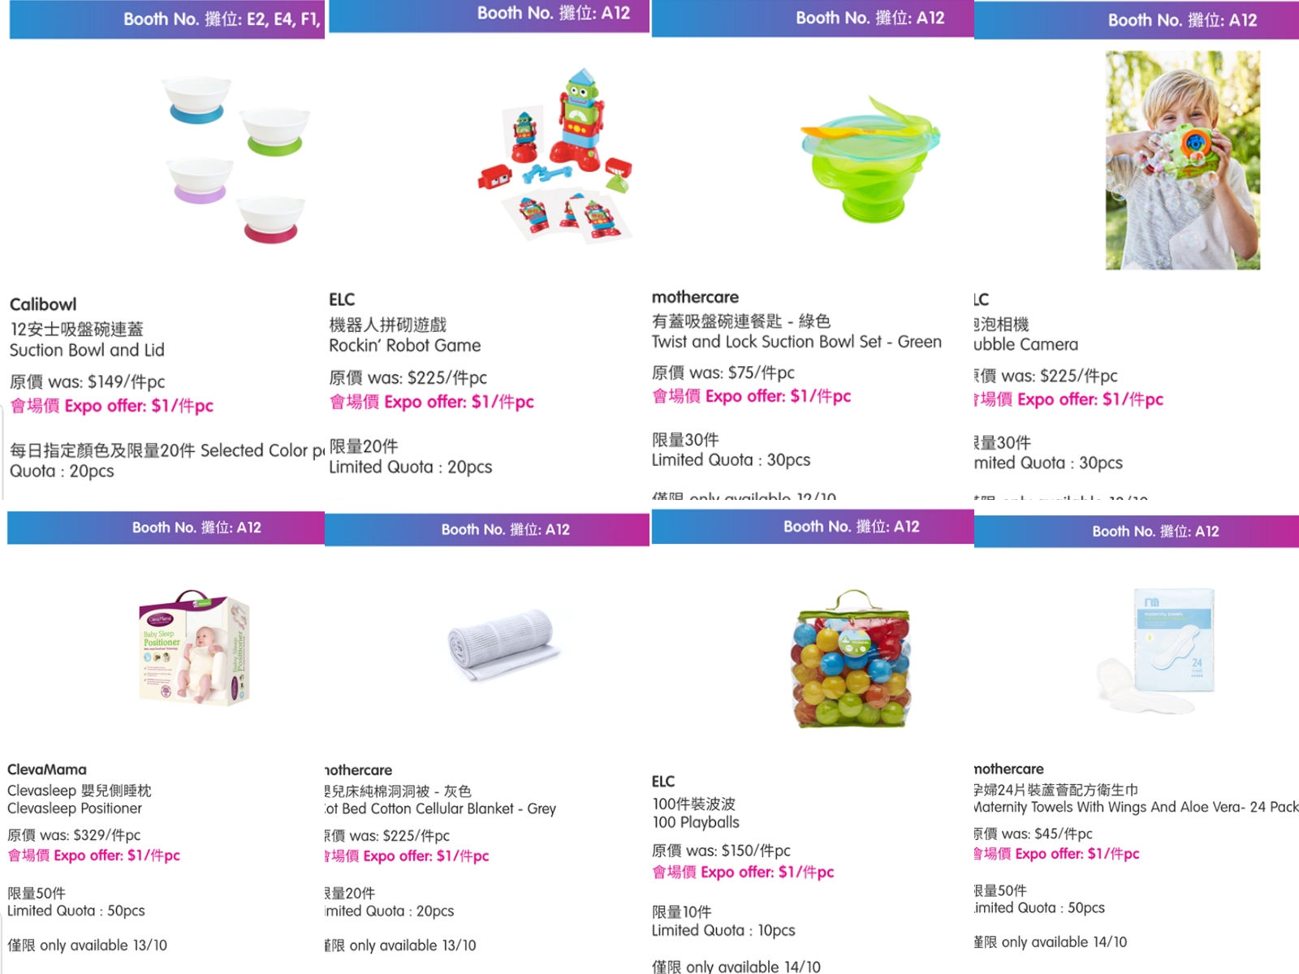
Task: Click the mothercare brand above suction bowl
Action: pyautogui.click(x=695, y=297)
